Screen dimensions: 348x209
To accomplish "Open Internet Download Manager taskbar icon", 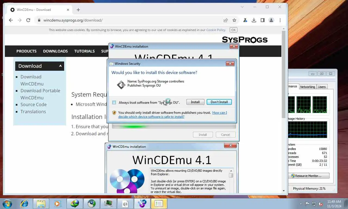I will [x=75, y=204].
